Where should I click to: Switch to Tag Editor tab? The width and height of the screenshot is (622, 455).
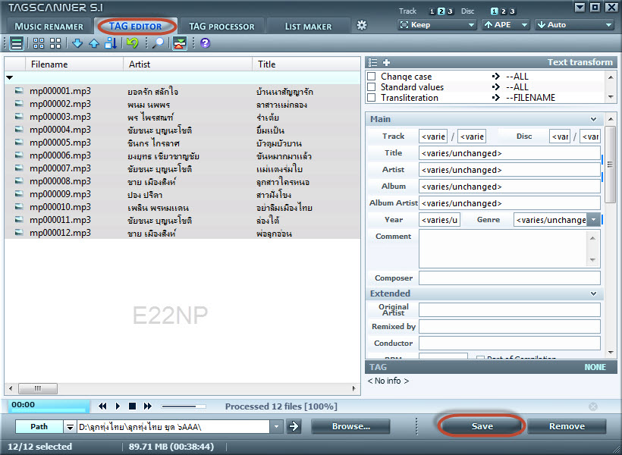[135, 27]
